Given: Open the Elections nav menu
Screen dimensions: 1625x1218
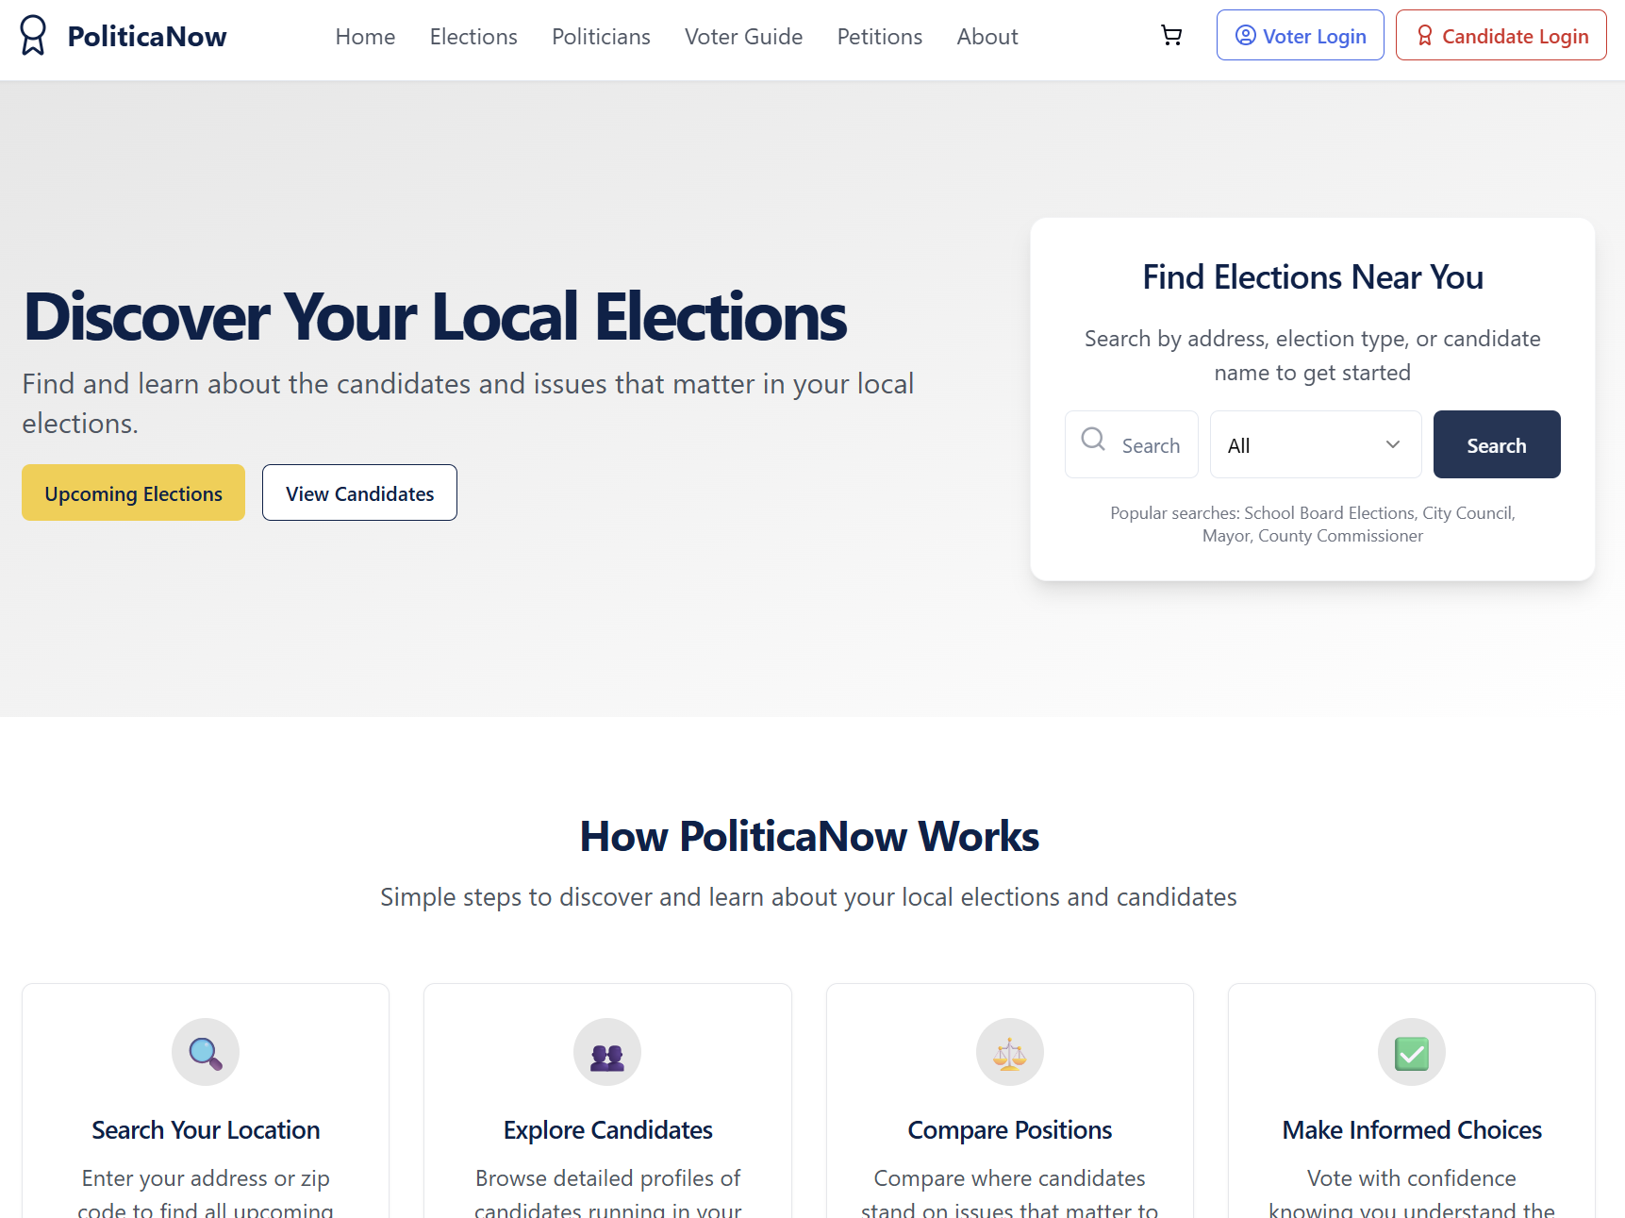Looking at the screenshot, I should click(473, 37).
